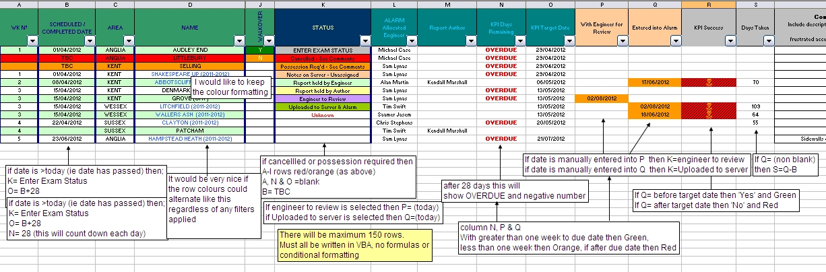Select the HAMPSTEAD HEATH (2011-2012) cell
The image size is (826, 272).
coord(189,139)
